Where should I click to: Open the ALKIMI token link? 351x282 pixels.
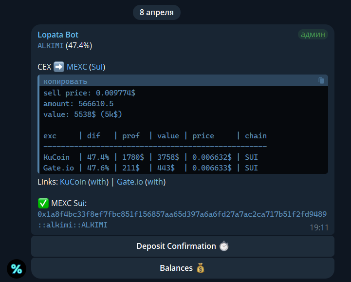click(x=51, y=46)
